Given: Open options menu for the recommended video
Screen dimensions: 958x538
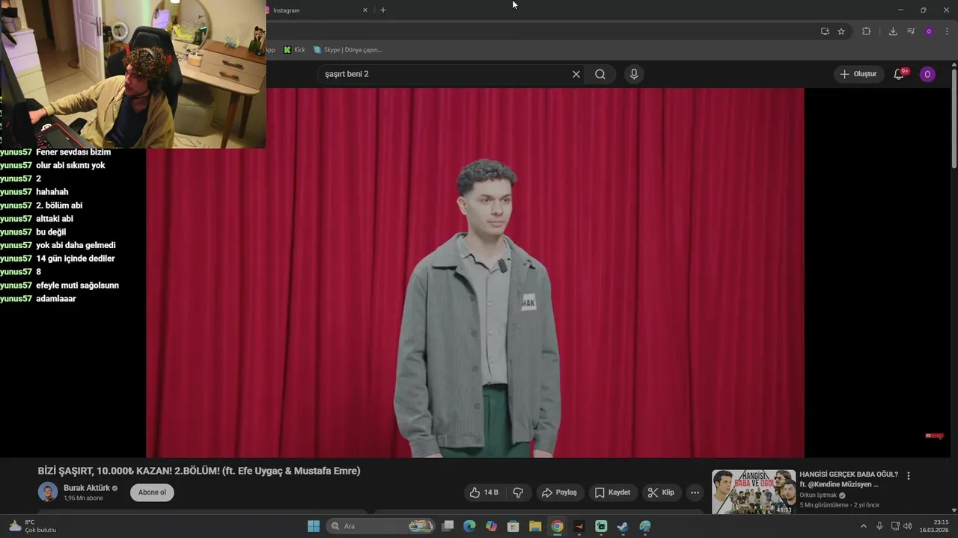Looking at the screenshot, I should [x=909, y=476].
